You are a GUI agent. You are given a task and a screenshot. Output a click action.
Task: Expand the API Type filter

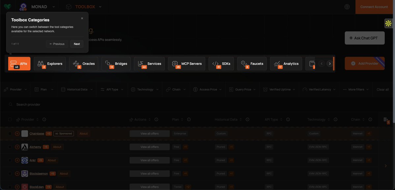coord(112,89)
